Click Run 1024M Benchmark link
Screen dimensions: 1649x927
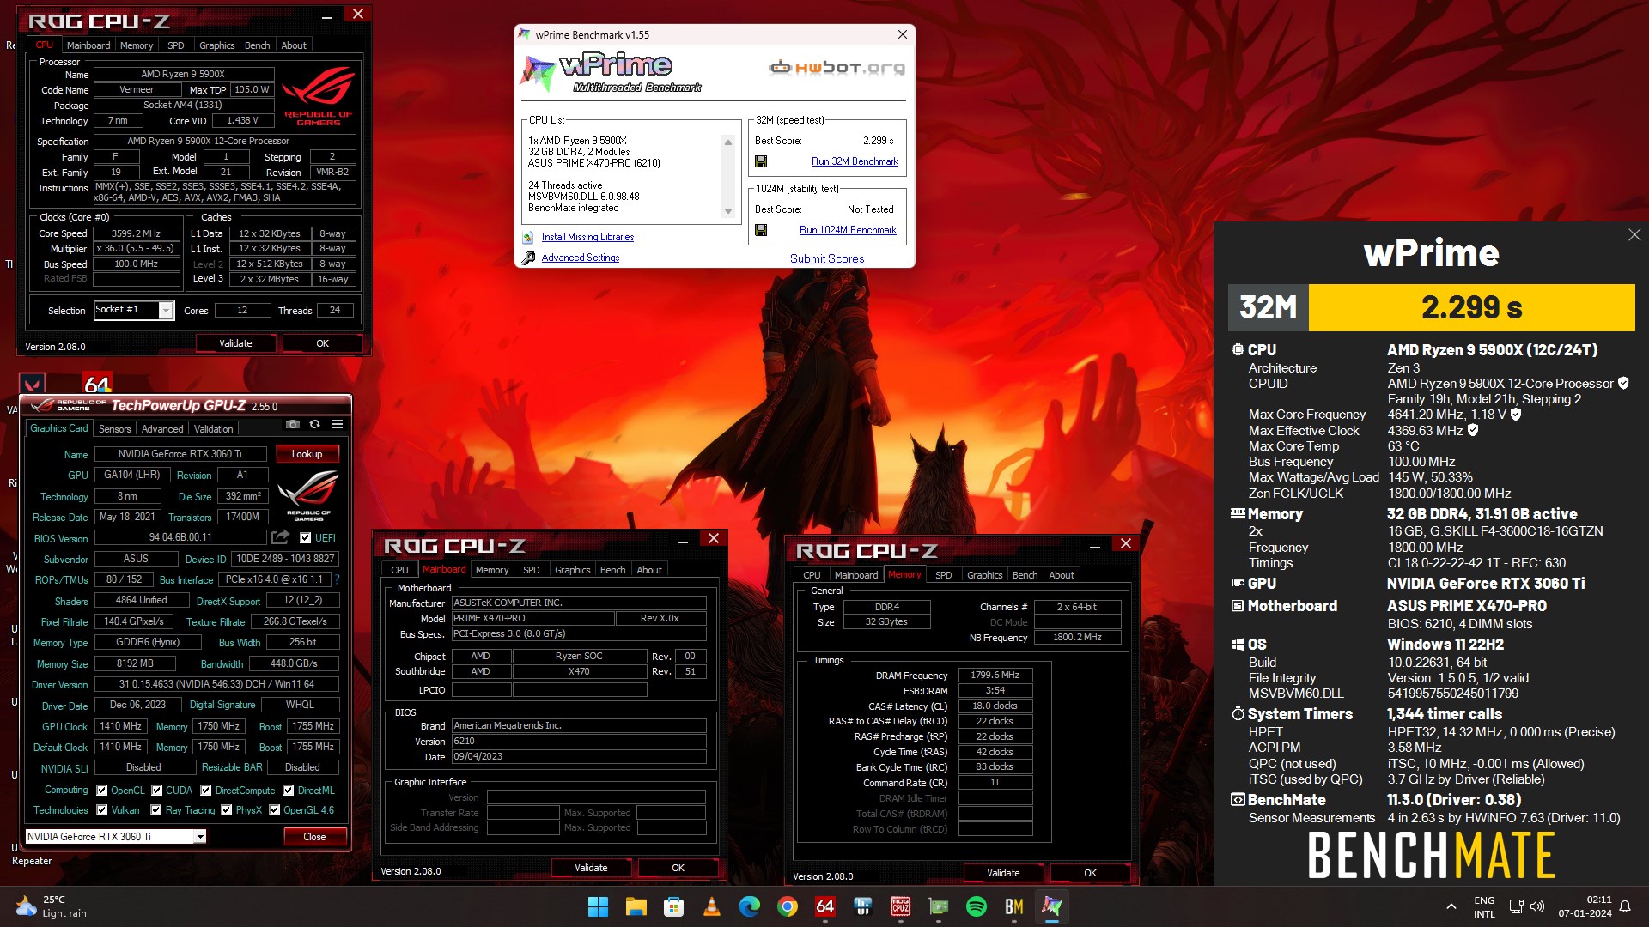[x=848, y=230]
